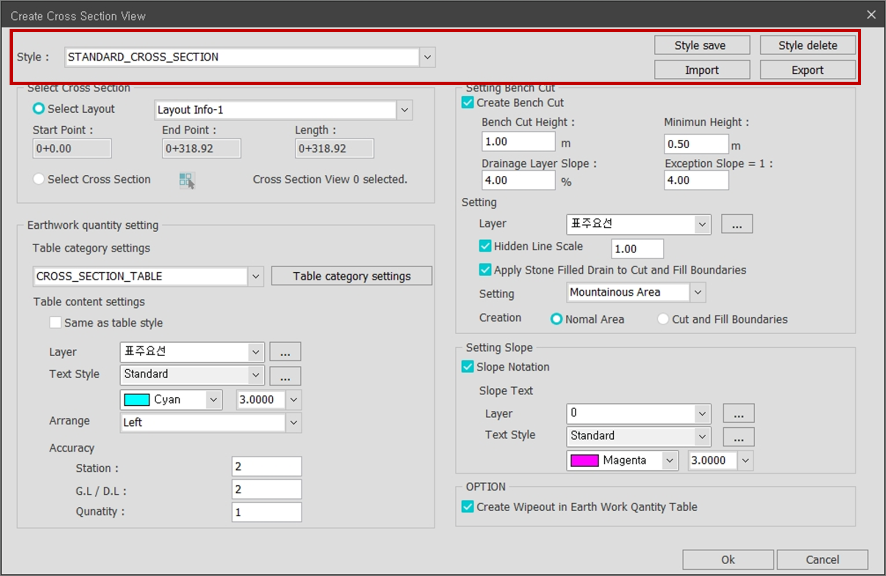
Task: Click the Start Point field 0+0.00
Action: [72, 149]
